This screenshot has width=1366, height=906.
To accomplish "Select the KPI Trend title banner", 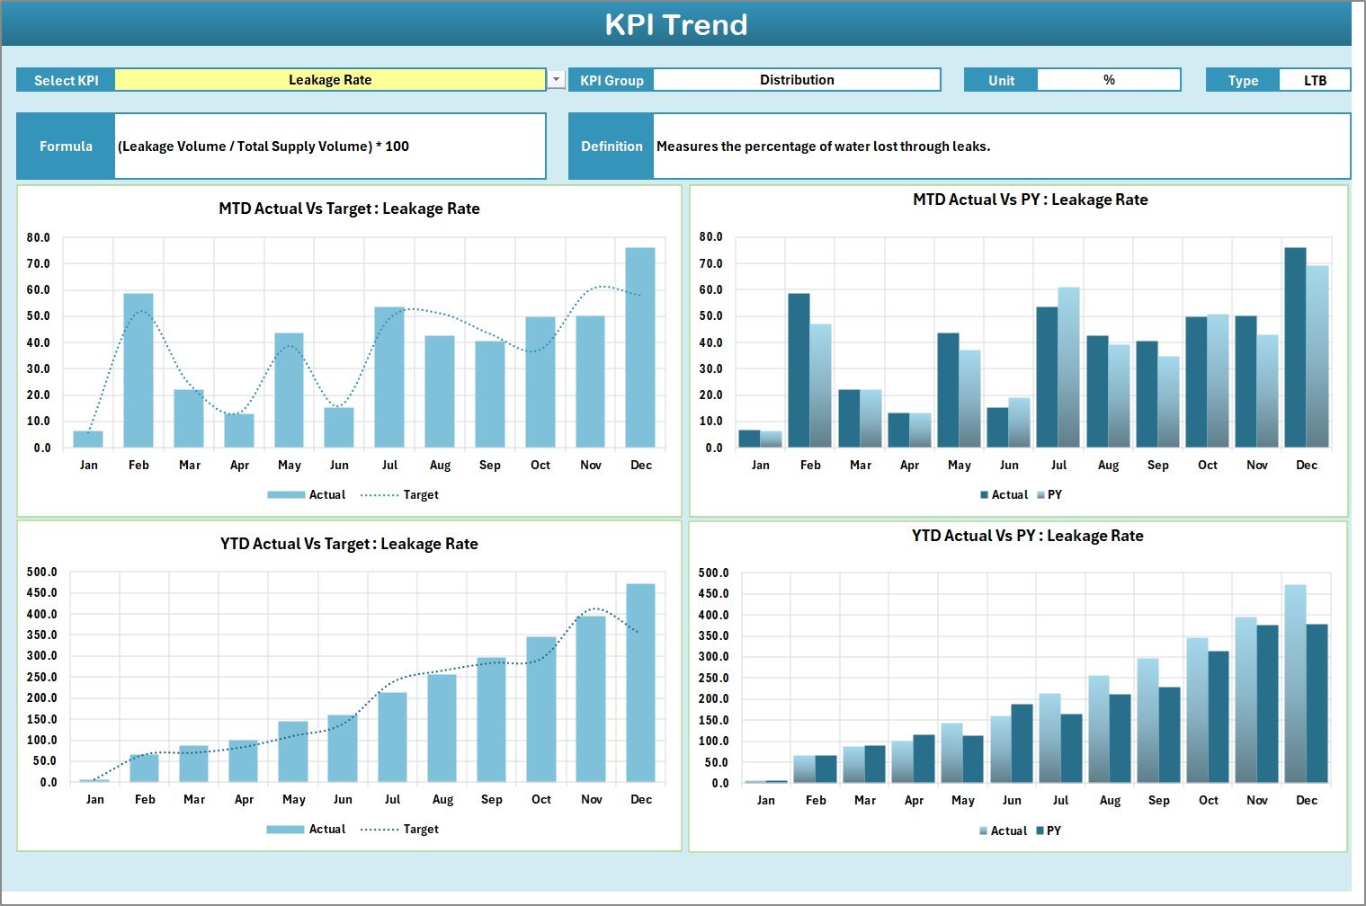I will click(x=676, y=24).
